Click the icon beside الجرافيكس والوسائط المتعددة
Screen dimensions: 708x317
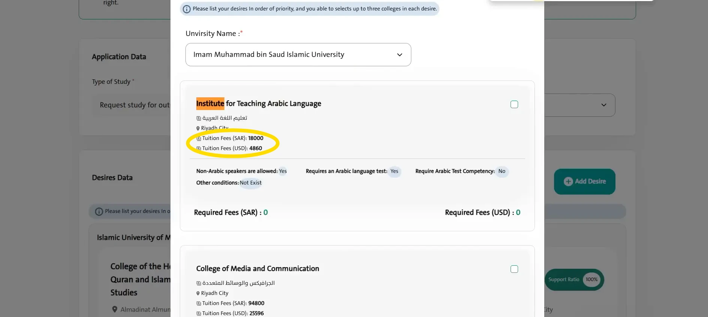[x=199, y=283]
